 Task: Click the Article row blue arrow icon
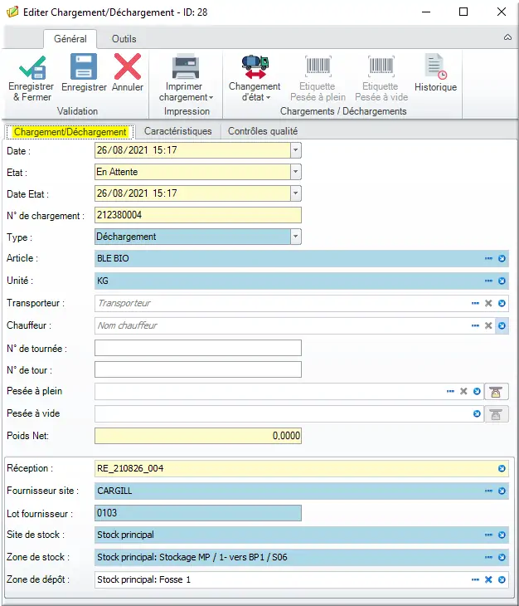[x=502, y=258]
